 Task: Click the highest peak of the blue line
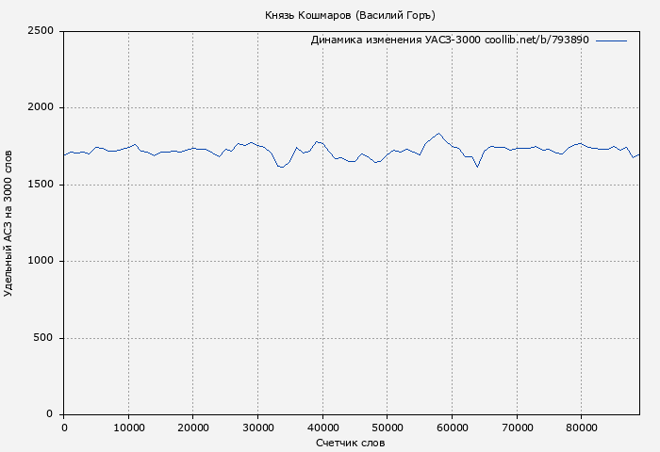click(x=438, y=134)
